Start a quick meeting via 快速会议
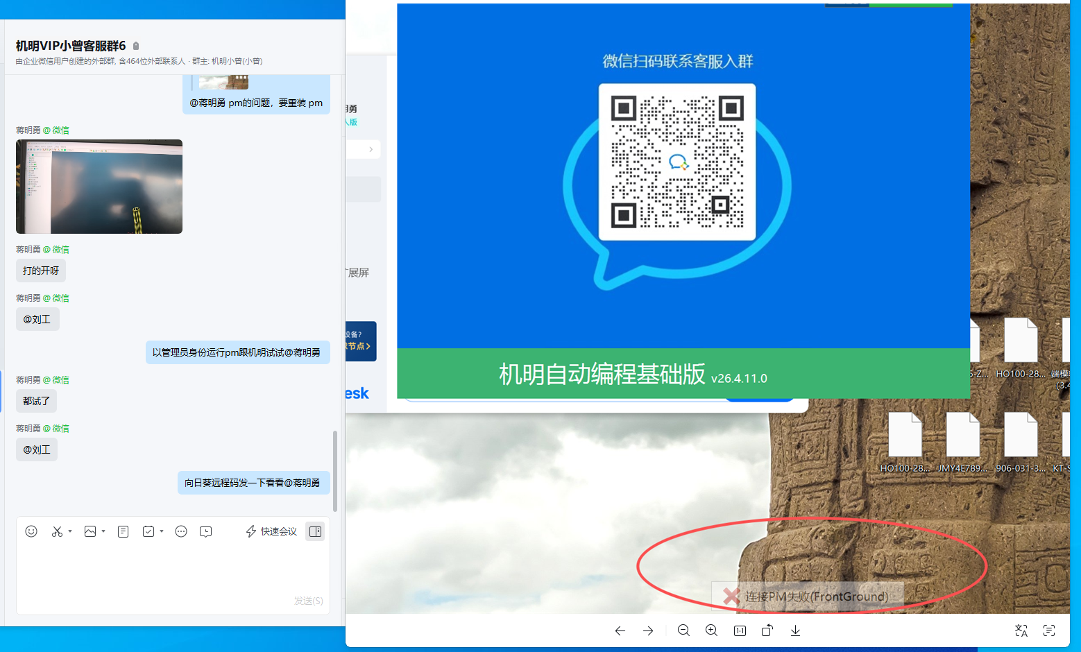 (x=271, y=531)
